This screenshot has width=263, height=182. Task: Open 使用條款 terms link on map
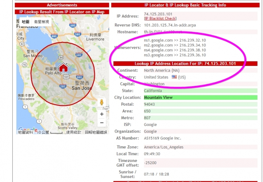pos(74,132)
